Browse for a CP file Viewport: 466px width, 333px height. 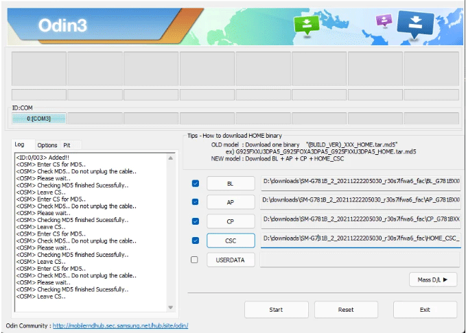(x=231, y=221)
